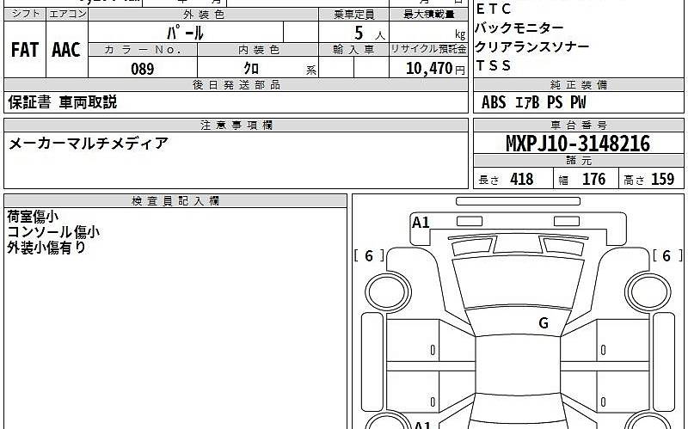The width and height of the screenshot is (688, 429).
Task: Click the クリアランスソナー equipment entry
Action: coord(531,46)
